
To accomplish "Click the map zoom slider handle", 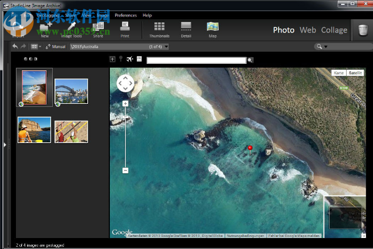I will [x=125, y=117].
